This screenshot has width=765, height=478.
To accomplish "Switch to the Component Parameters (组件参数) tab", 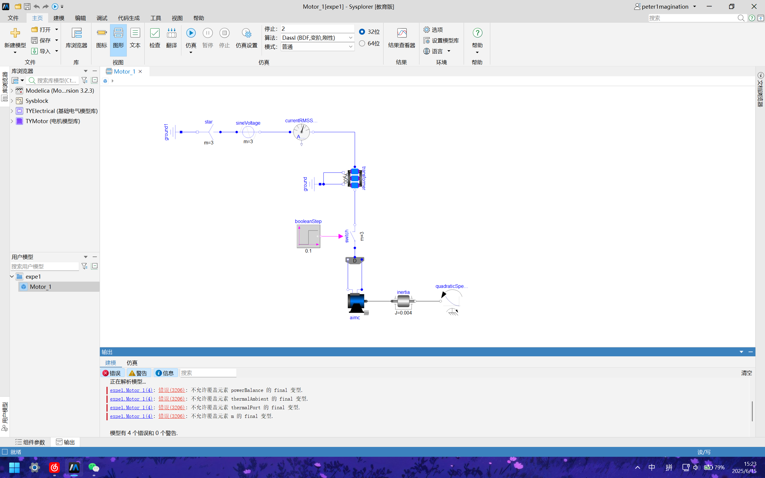I will click(x=30, y=442).
